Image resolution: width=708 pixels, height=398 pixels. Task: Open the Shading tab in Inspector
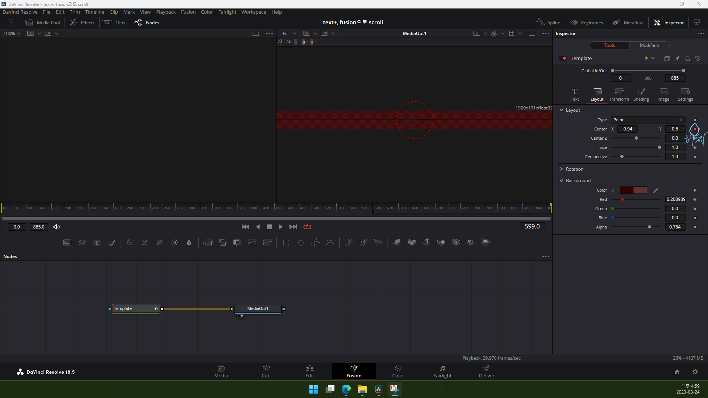(641, 95)
